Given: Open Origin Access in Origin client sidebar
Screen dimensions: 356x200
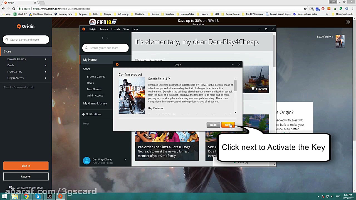Looking at the screenshot, I should click(x=95, y=96).
